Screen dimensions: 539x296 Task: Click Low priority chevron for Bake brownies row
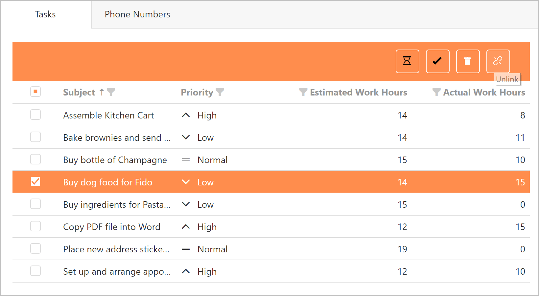tap(186, 137)
